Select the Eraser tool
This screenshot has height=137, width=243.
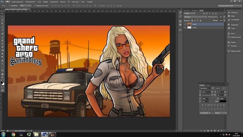(x=2, y=47)
